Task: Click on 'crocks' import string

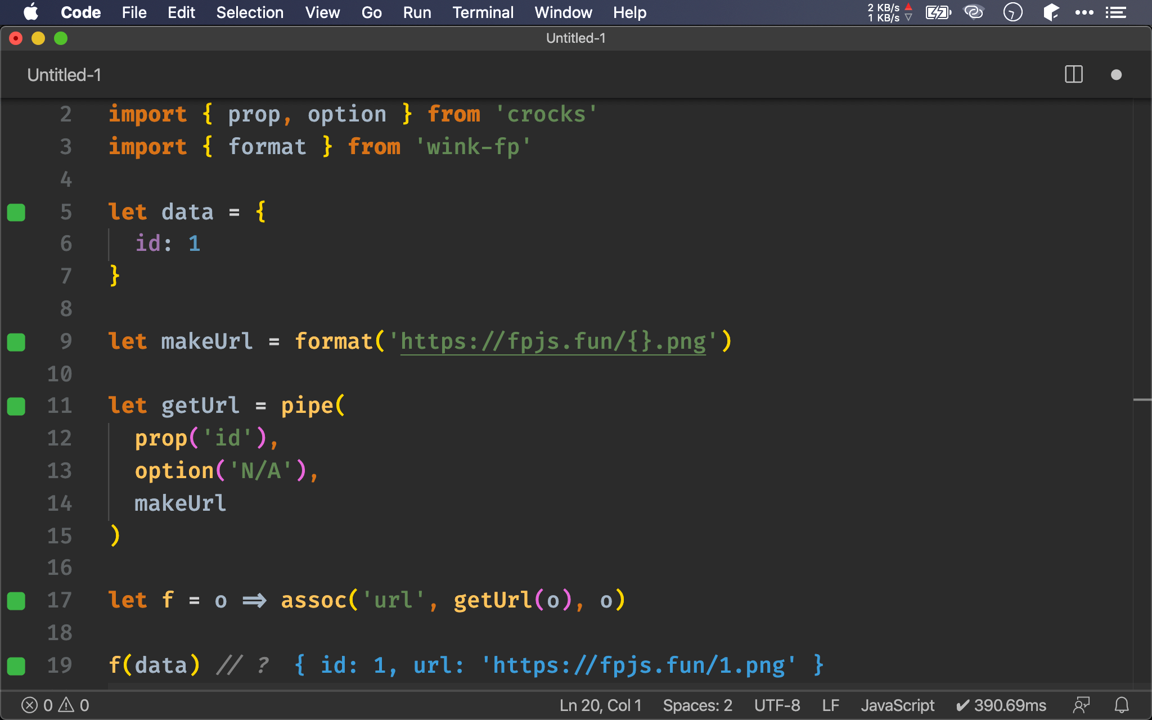Action: coord(546,114)
